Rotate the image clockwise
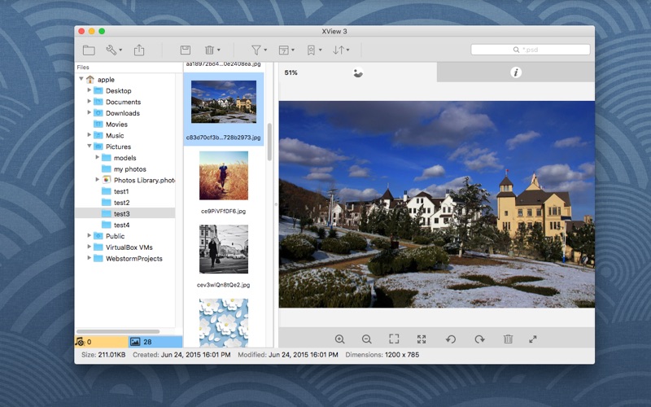 pos(479,339)
